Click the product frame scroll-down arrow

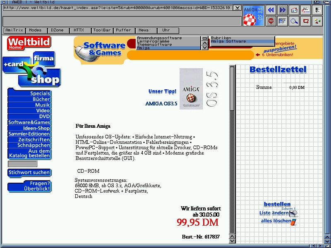232,241
